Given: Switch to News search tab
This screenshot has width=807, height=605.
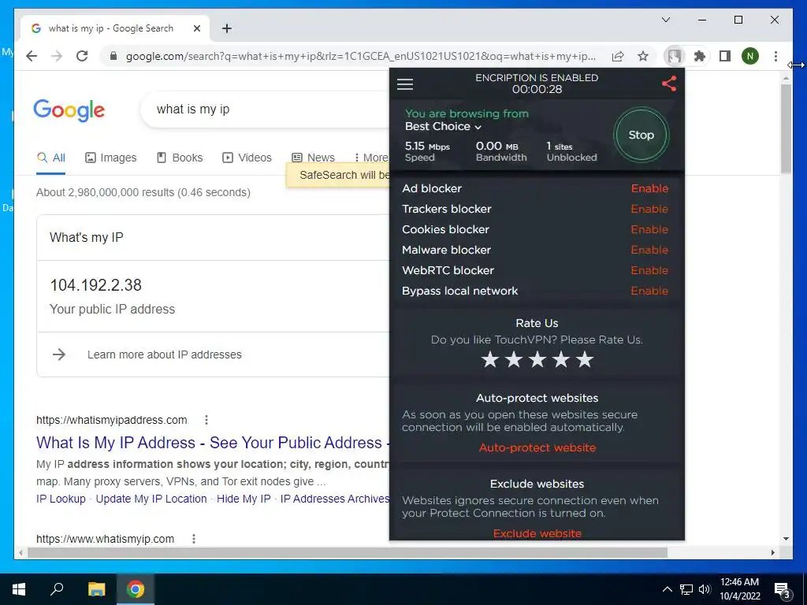Looking at the screenshot, I should pos(313,158).
